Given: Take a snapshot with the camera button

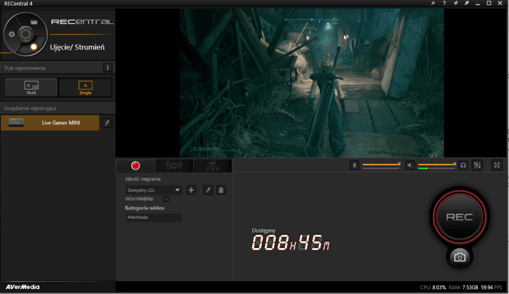Looking at the screenshot, I should pyautogui.click(x=459, y=257).
